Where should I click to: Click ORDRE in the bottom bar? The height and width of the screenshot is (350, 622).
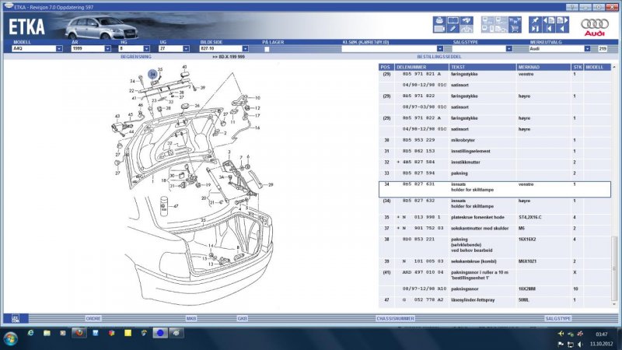click(94, 317)
